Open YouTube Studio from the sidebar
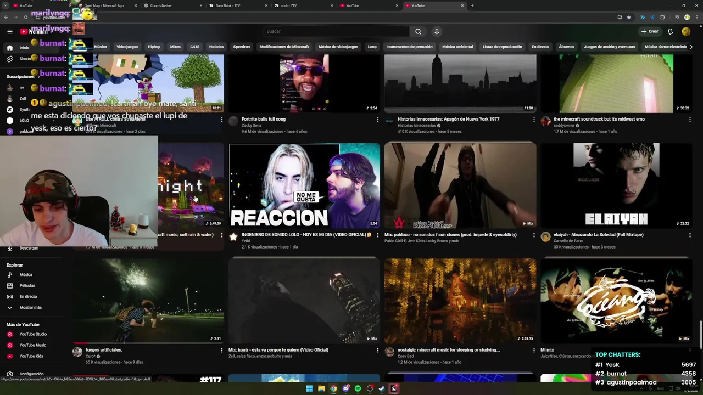 pyautogui.click(x=33, y=334)
